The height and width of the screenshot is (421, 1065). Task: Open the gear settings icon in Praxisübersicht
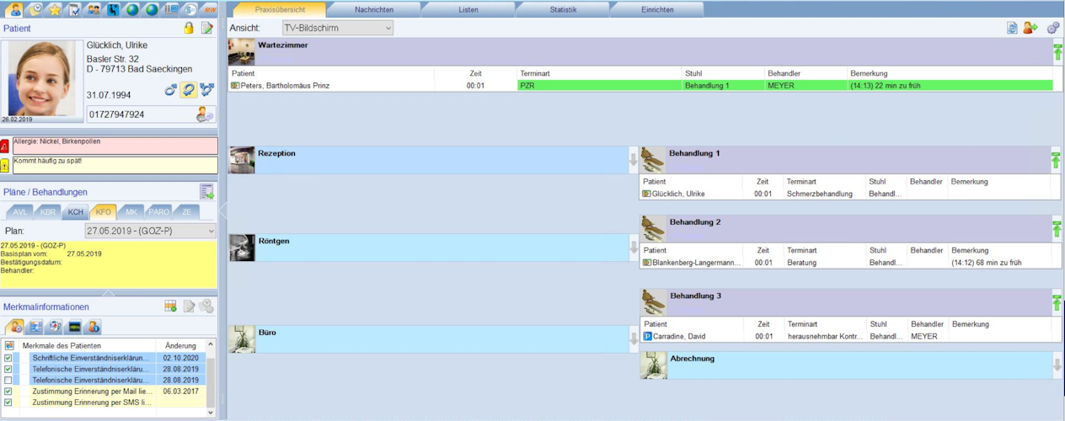coord(1053,28)
